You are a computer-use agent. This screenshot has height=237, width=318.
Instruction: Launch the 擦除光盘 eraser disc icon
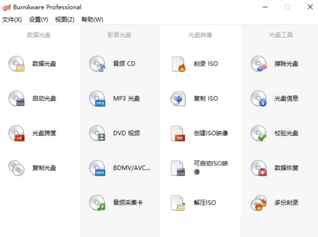(x=259, y=64)
